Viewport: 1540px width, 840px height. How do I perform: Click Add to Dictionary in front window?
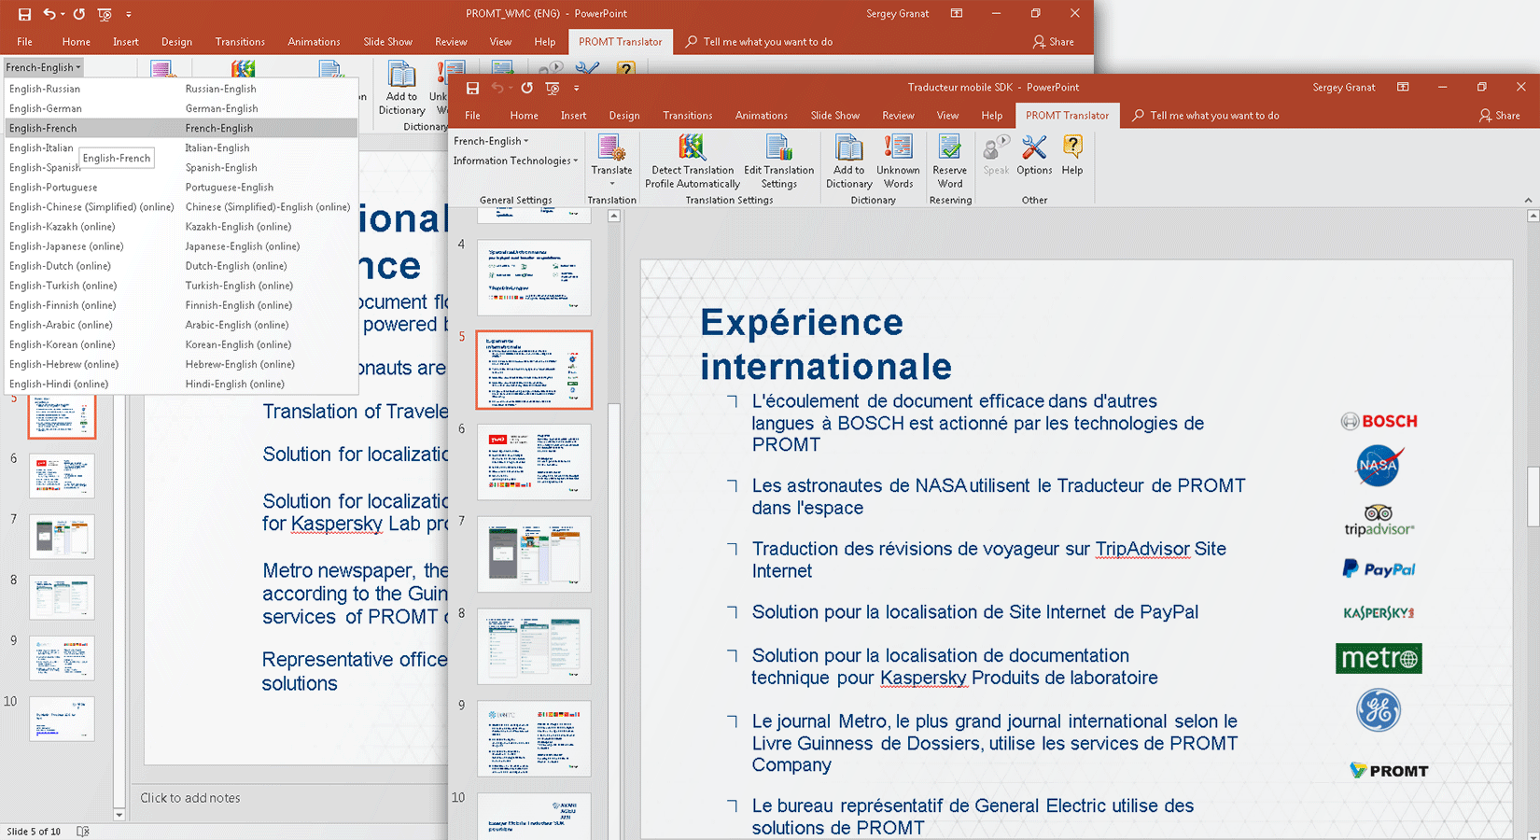[x=848, y=161]
